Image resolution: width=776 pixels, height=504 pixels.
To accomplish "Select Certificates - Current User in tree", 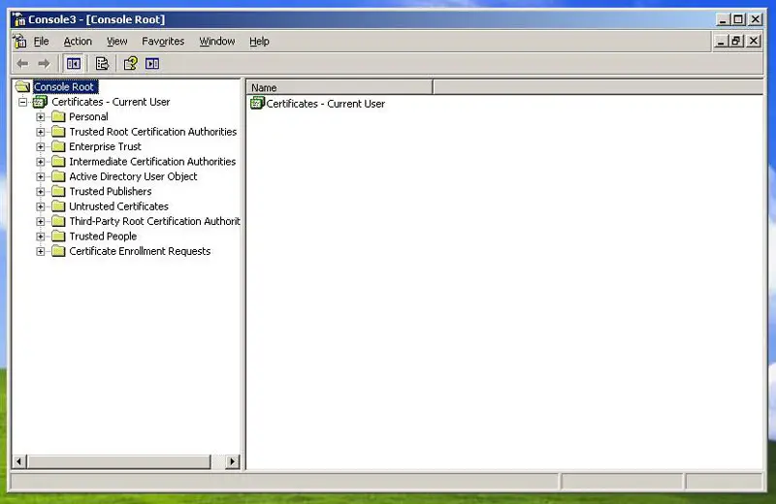I will point(111,102).
